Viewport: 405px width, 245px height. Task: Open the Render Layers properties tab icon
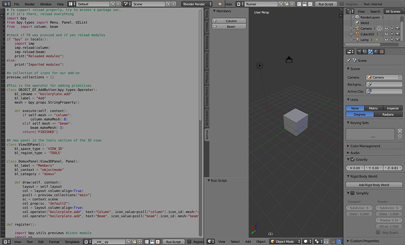point(365,52)
